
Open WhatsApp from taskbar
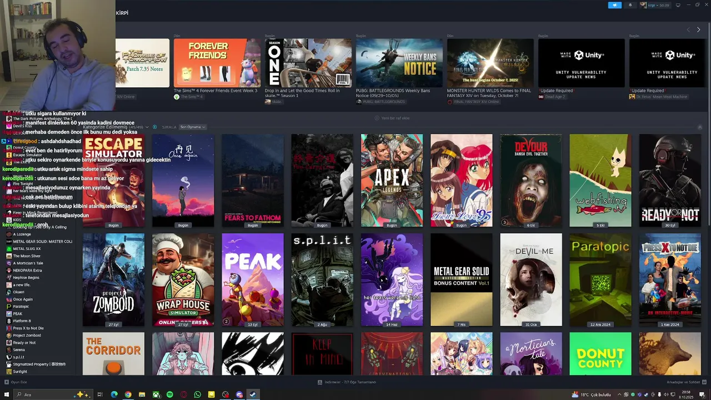(x=198, y=394)
